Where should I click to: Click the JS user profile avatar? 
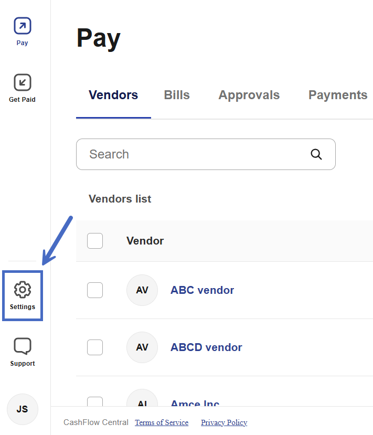click(23, 409)
